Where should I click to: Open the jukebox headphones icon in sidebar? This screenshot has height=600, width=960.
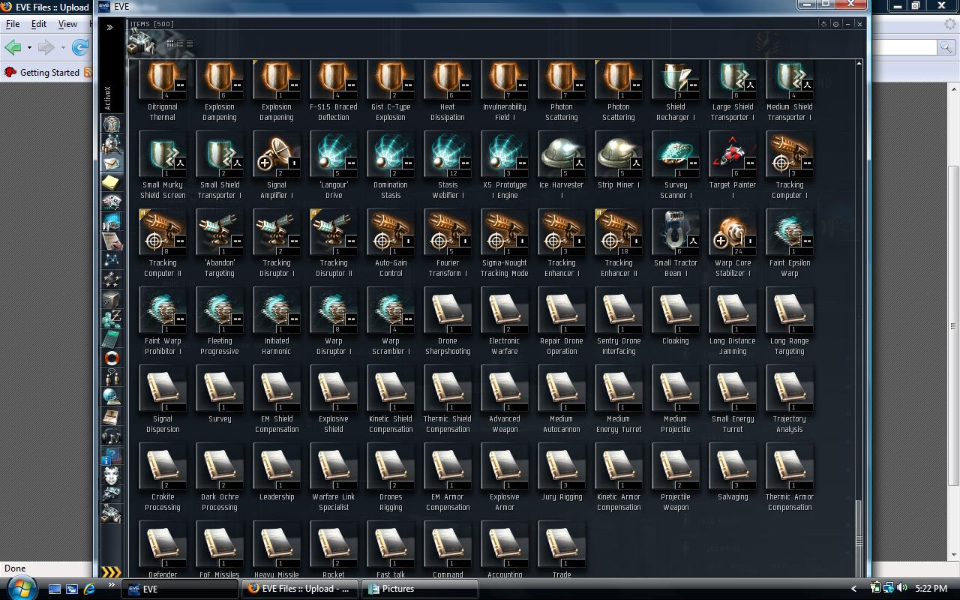[x=111, y=436]
